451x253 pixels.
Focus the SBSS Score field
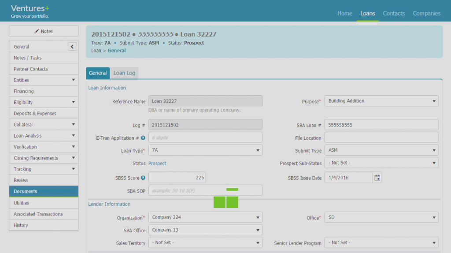click(177, 178)
